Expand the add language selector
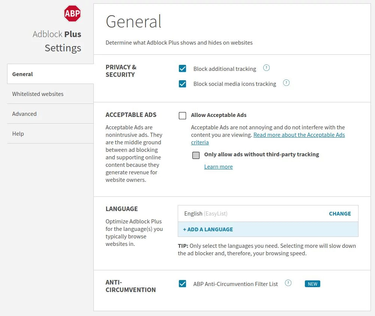The image size is (375, 316). coord(208,229)
